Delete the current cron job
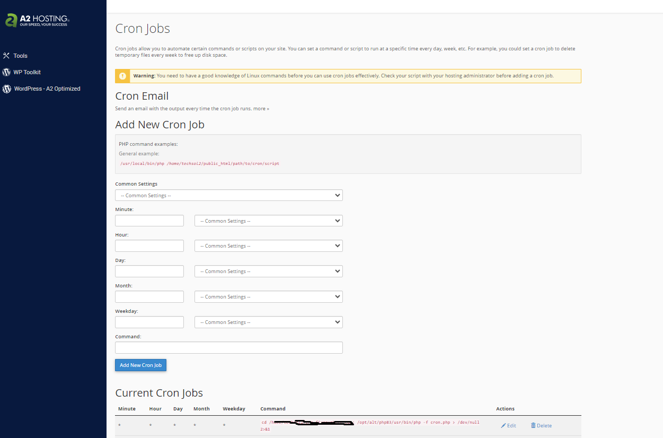This screenshot has width=663, height=438. (541, 426)
